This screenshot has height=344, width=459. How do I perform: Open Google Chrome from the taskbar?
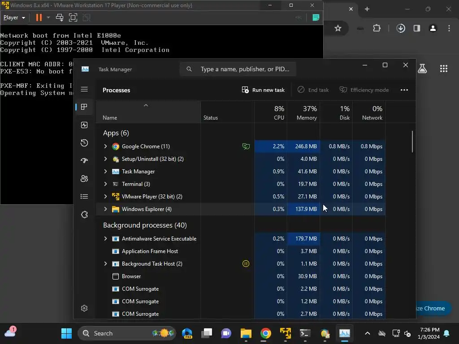pyautogui.click(x=265, y=333)
